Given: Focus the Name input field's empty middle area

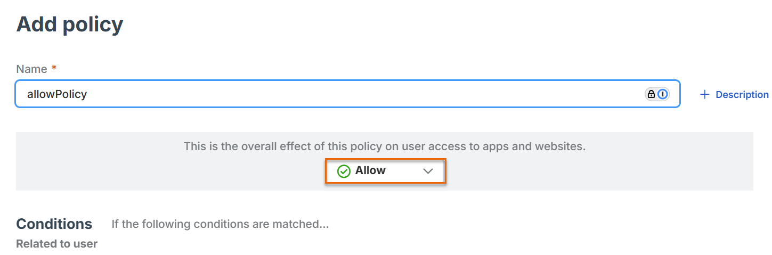Looking at the screenshot, I should click(346, 94).
